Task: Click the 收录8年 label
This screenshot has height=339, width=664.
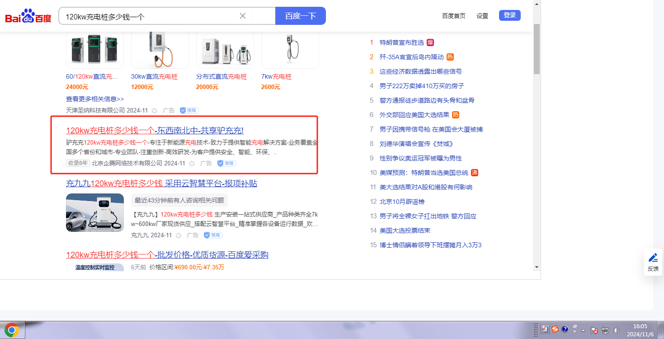Action: pyautogui.click(x=78, y=163)
